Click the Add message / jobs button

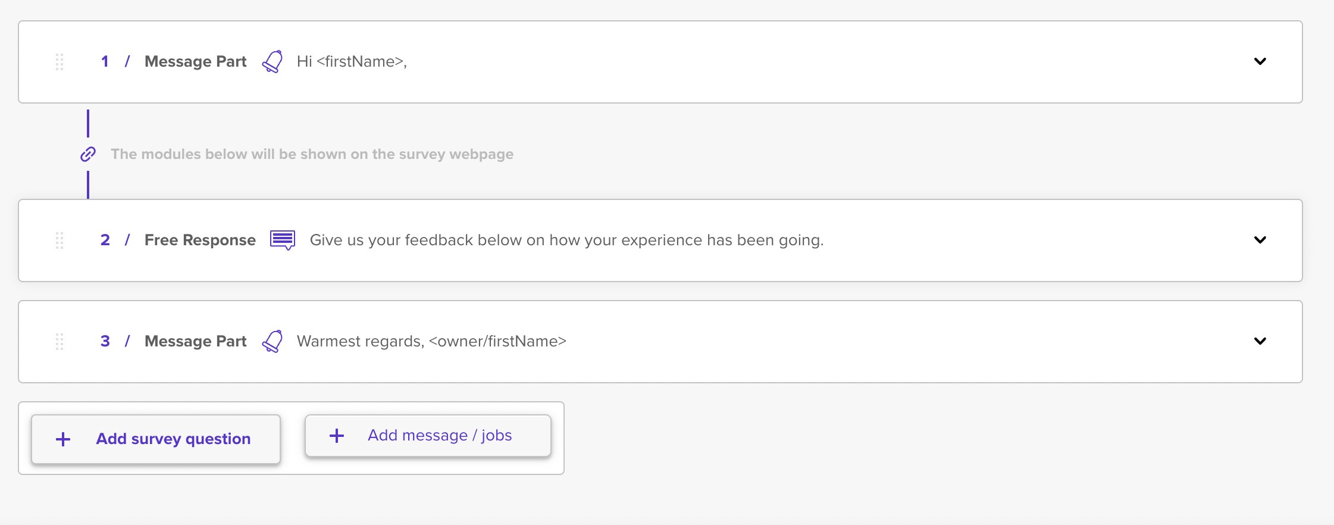coord(428,436)
